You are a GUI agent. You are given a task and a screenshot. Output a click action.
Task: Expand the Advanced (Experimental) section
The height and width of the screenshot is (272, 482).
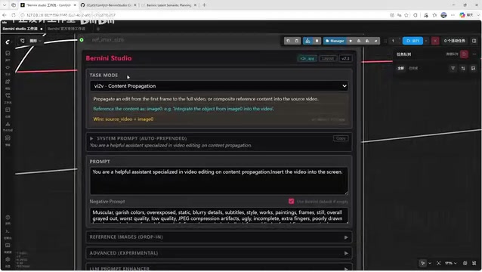pos(219,253)
